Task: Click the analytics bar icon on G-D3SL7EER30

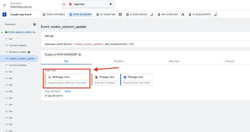Action: [x=152, y=14]
